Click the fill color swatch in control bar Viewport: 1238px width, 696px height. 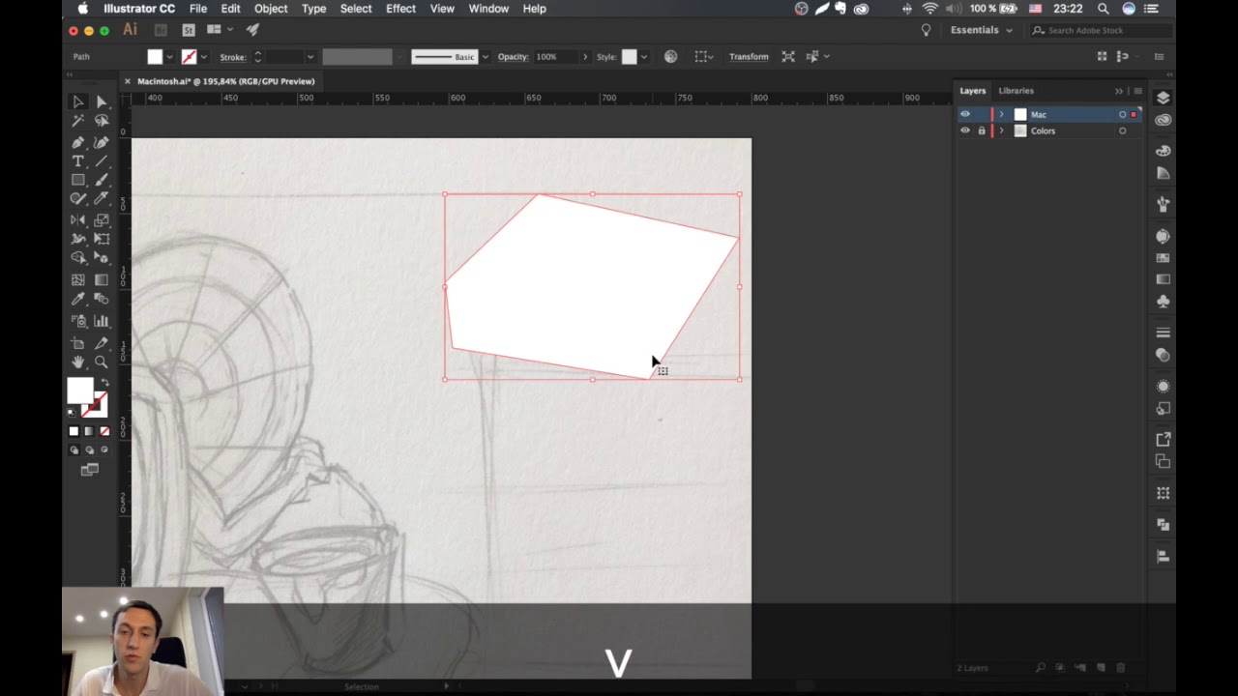pos(155,57)
